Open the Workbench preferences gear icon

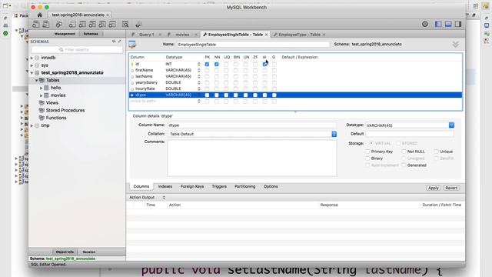425,24
